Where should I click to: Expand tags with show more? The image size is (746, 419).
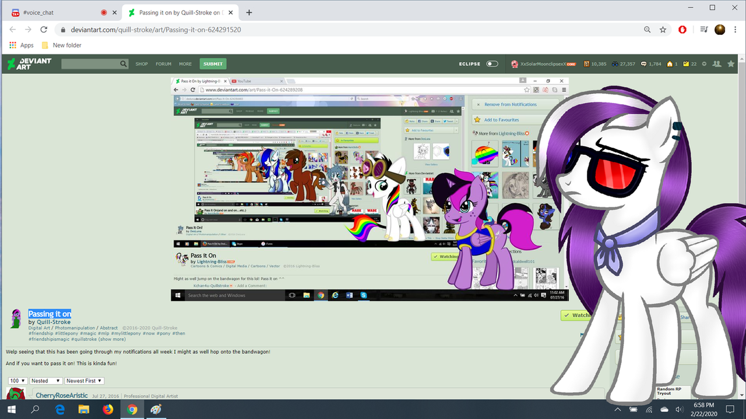tap(112, 339)
